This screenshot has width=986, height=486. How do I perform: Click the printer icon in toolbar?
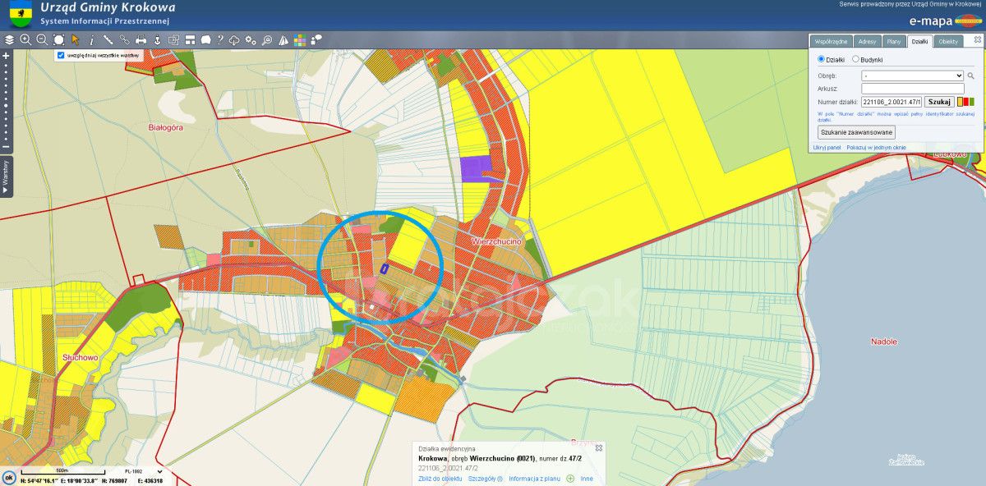pyautogui.click(x=141, y=39)
